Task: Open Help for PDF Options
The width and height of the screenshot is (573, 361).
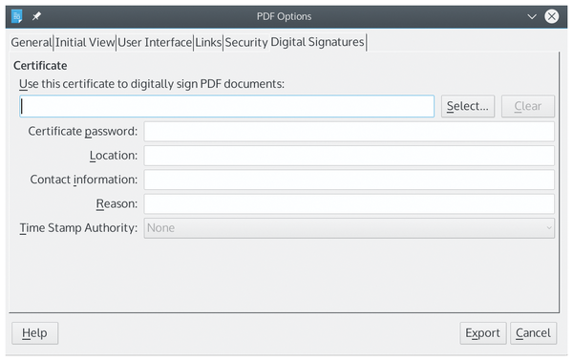Action: coord(34,333)
